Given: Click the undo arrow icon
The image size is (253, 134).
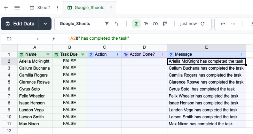Looking at the screenshot, I should click(223, 24).
